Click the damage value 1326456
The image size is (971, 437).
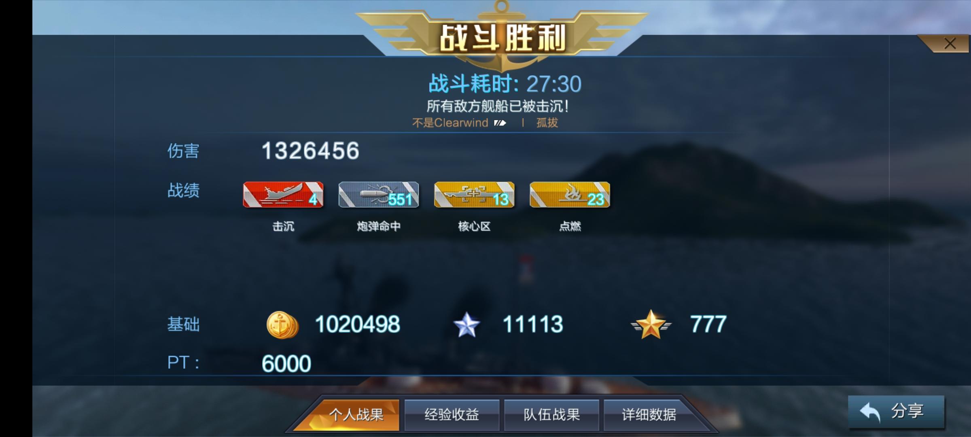310,151
